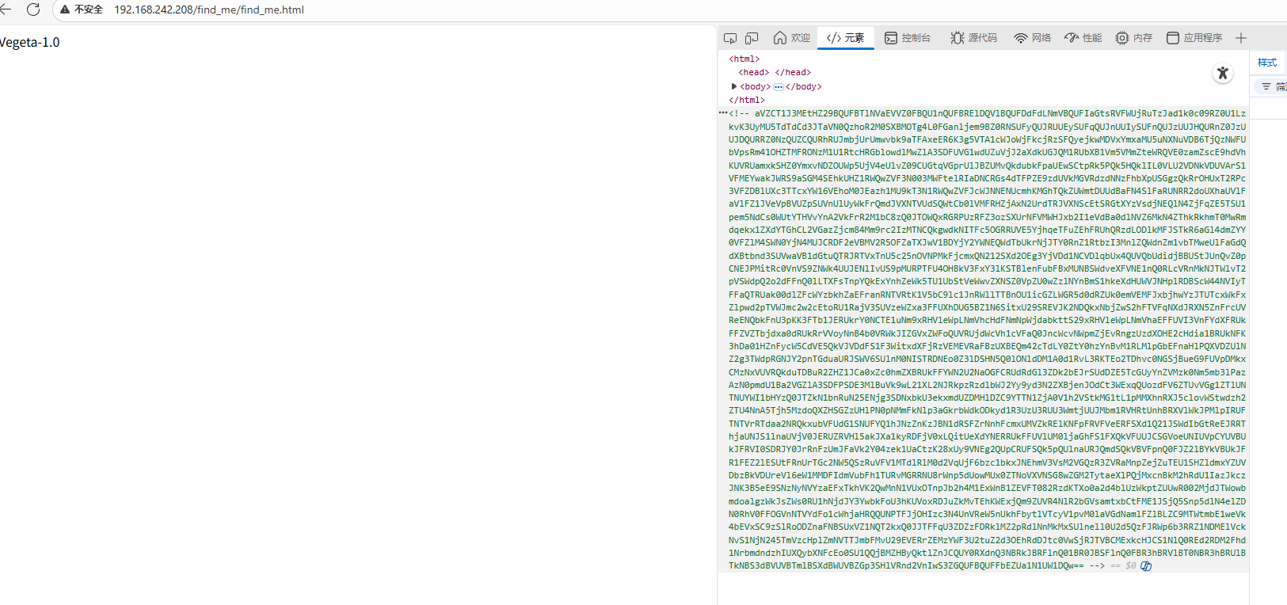
Task: Click the address bar URL
Action: 209,10
